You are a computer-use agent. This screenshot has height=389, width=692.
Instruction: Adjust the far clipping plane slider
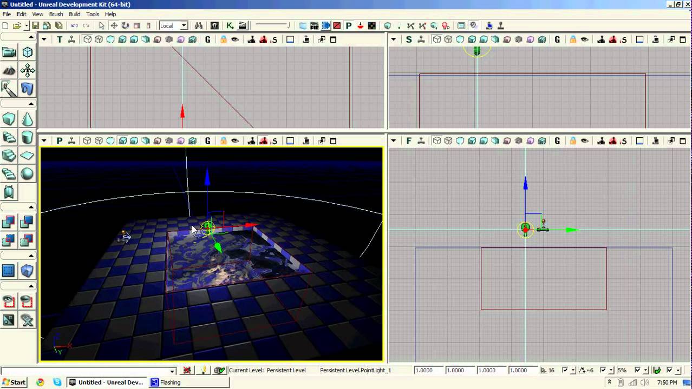(273, 25)
